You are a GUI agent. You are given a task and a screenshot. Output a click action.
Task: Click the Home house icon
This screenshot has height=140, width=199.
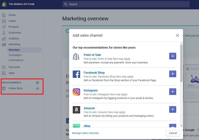click(4, 15)
